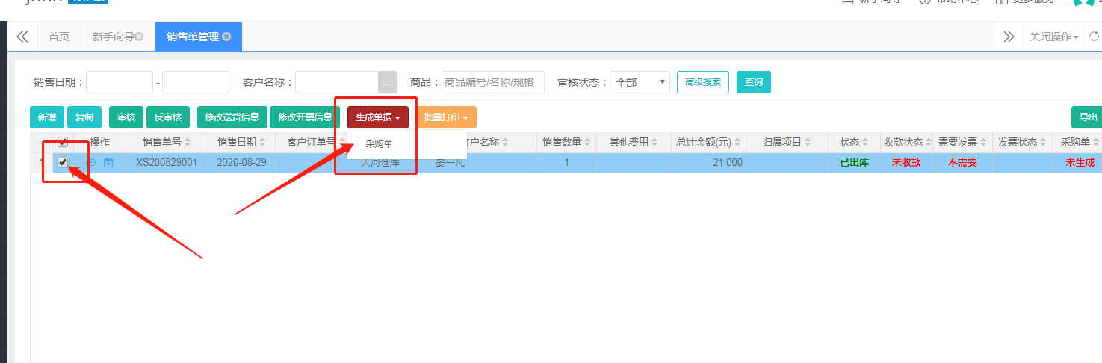Sort by 其他费用 using its sort arrows
This screenshot has width=1102, height=363.
[654, 142]
